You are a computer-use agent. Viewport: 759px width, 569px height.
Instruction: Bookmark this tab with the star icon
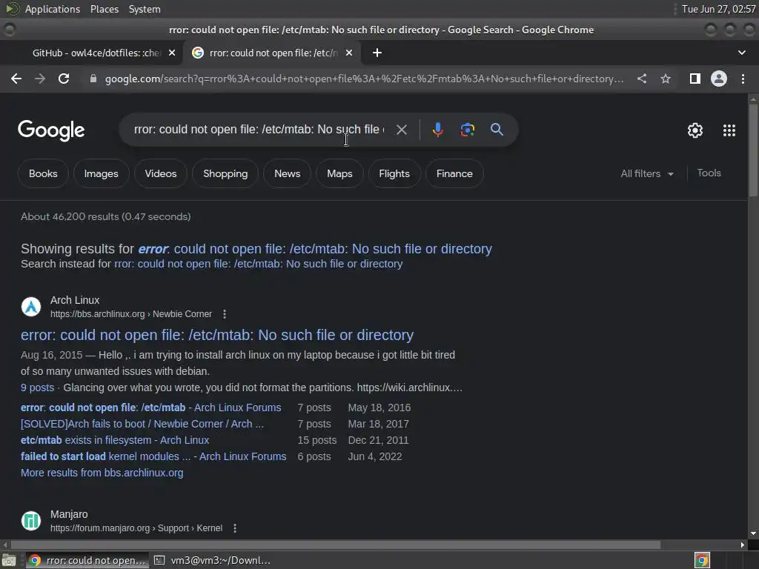(x=666, y=79)
